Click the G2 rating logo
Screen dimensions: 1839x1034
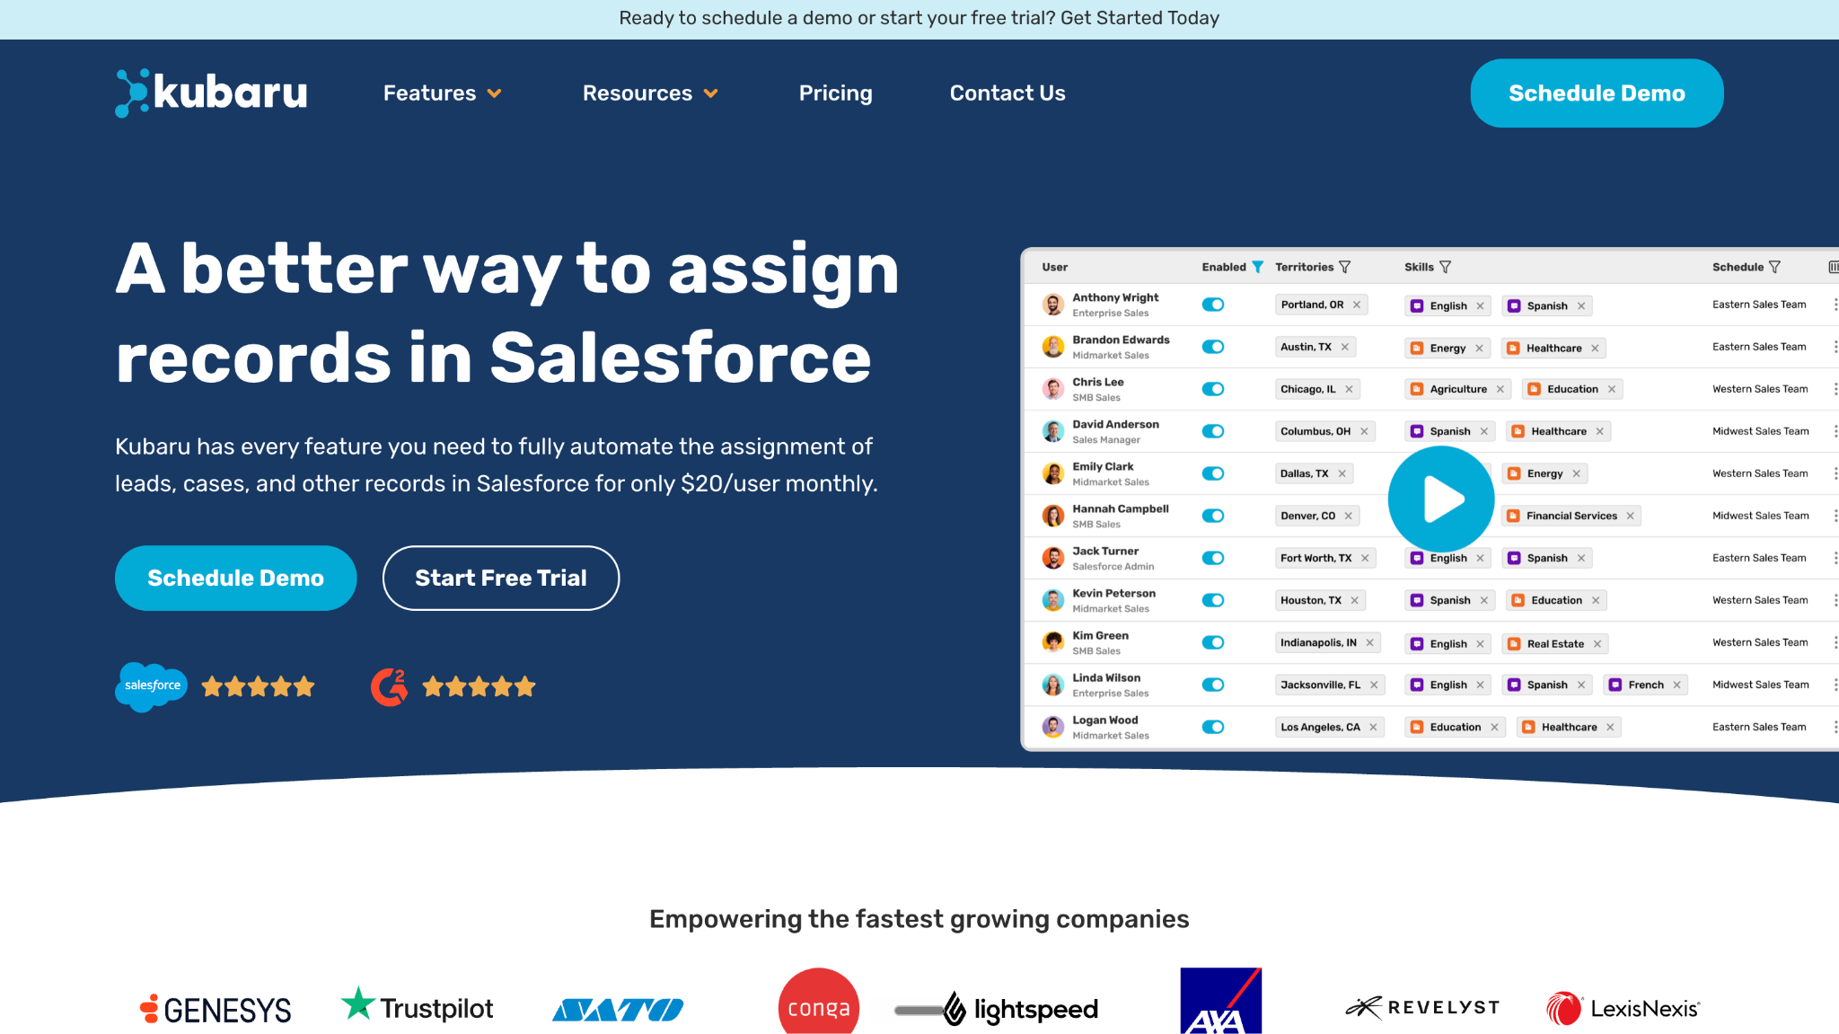click(389, 687)
